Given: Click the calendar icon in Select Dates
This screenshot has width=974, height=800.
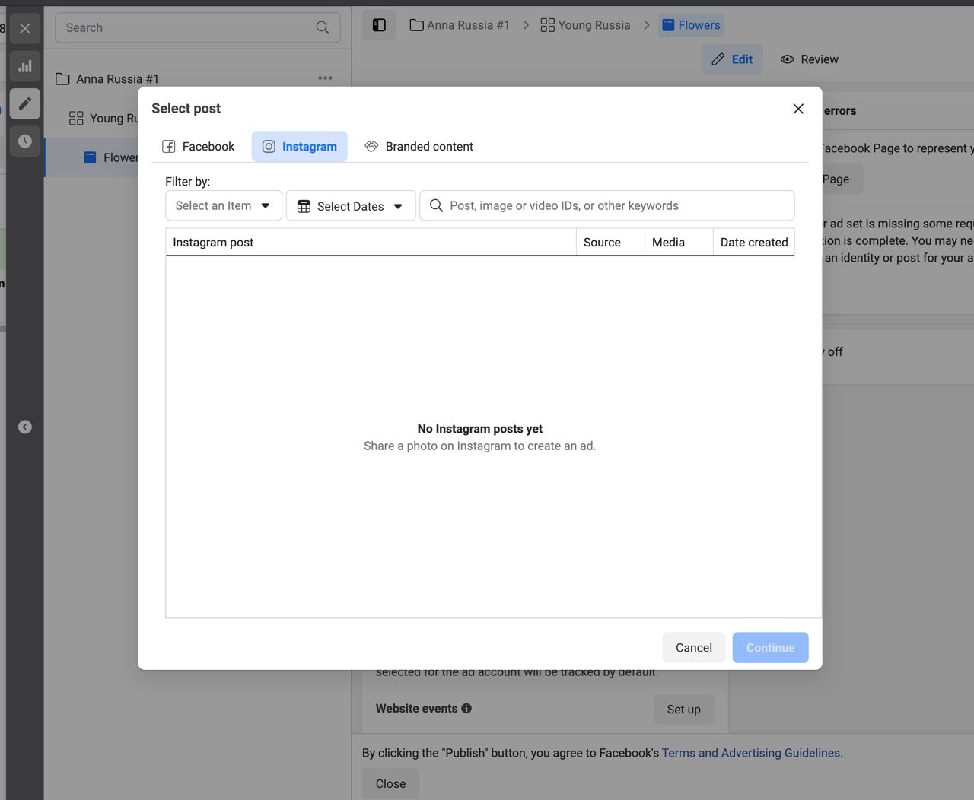Looking at the screenshot, I should (304, 206).
